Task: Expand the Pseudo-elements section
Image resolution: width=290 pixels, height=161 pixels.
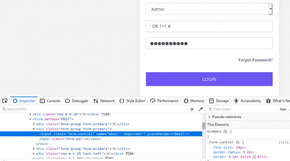Action: pos(209,117)
